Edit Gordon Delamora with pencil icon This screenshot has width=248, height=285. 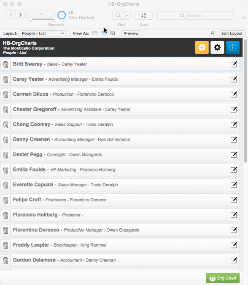(x=234, y=260)
